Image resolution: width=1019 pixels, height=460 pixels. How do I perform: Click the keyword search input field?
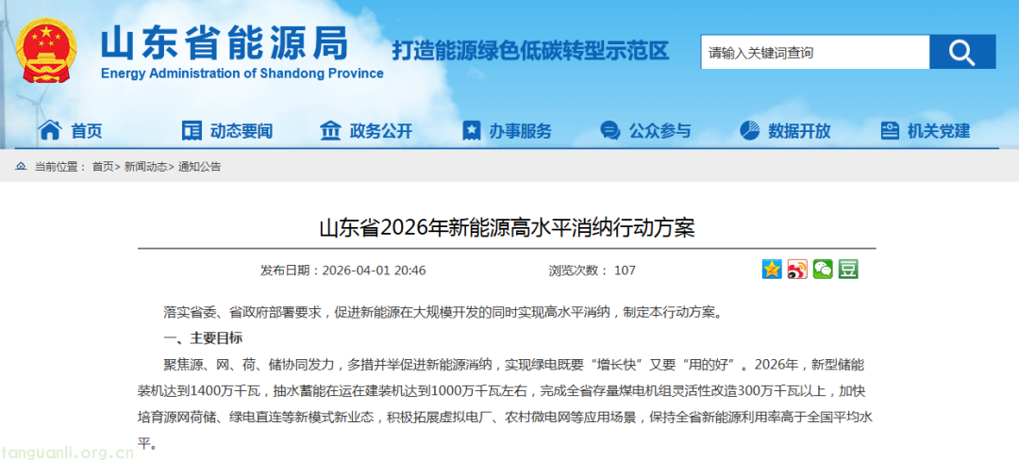(x=815, y=52)
